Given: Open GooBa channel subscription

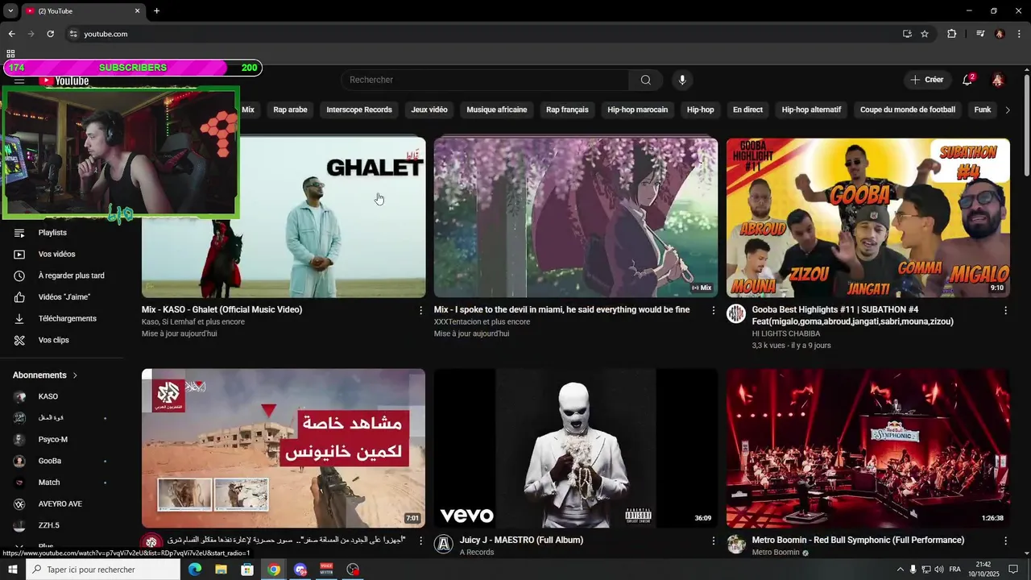Looking at the screenshot, I should 64,461.
